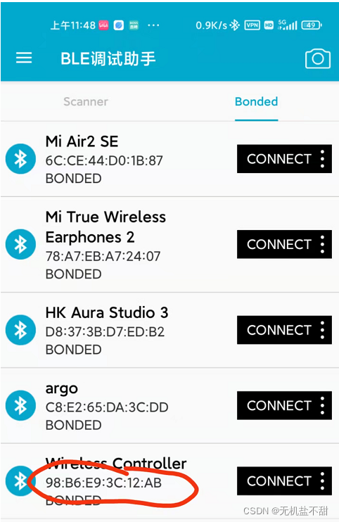Connect to Mi True Wireless Earphones 2
The image size is (339, 522).
click(279, 244)
